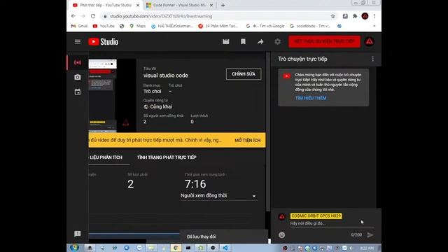Open the TÌM HIỂU THÊM link

click(x=311, y=98)
